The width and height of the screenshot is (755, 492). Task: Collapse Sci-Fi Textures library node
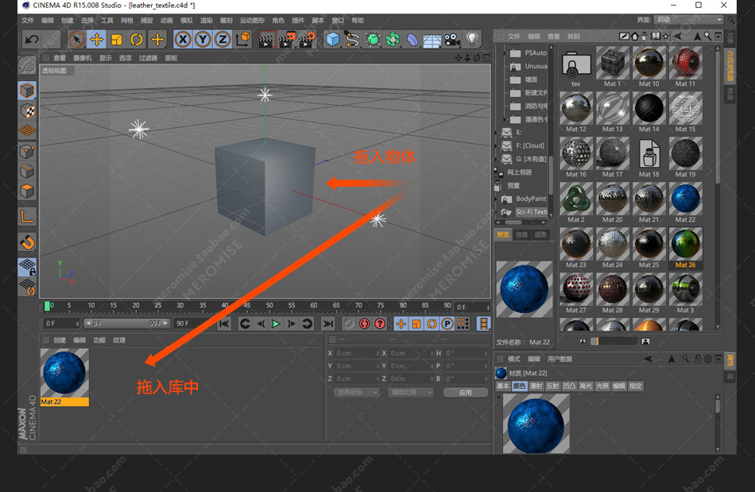point(498,211)
